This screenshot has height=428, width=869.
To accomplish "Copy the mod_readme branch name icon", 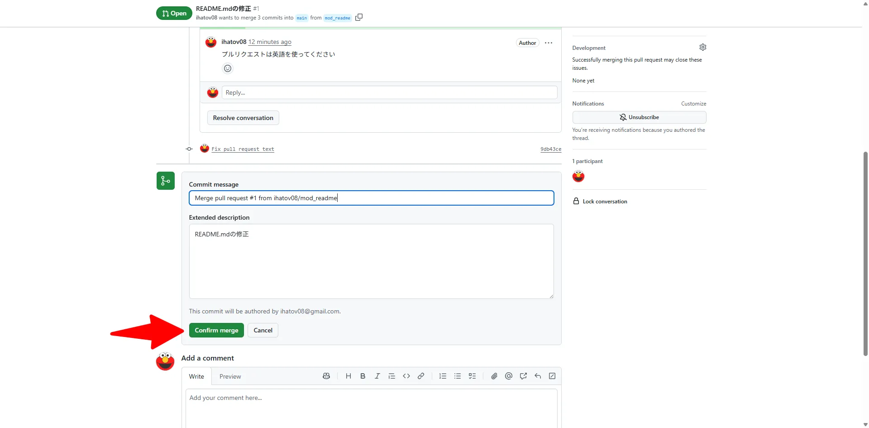I will (359, 17).
